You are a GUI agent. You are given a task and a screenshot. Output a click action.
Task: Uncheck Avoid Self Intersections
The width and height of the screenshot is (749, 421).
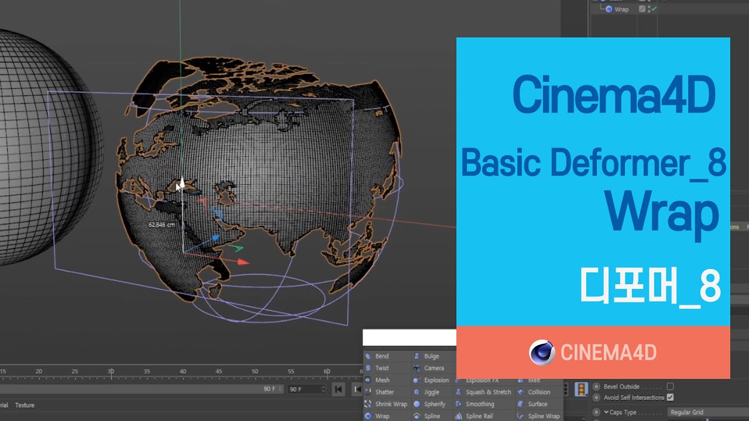pos(670,398)
